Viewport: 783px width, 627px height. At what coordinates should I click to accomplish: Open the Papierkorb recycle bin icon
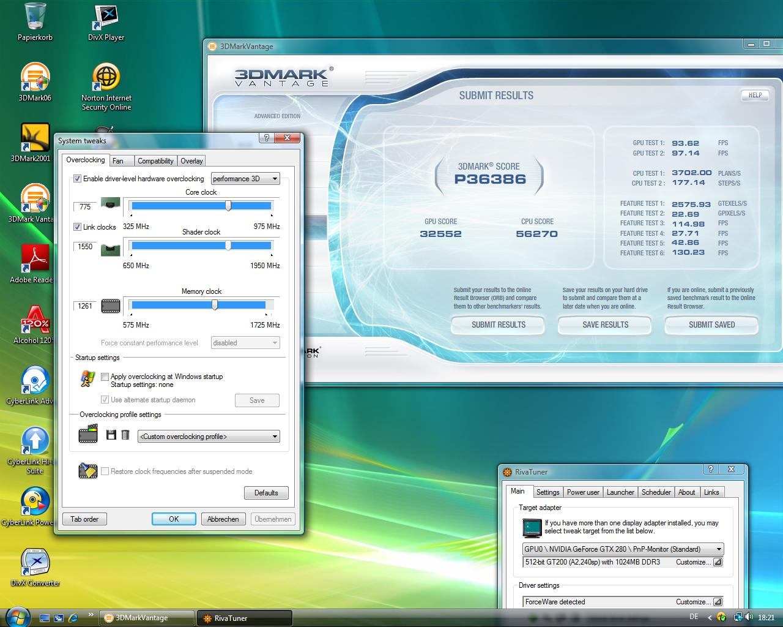tap(35, 21)
